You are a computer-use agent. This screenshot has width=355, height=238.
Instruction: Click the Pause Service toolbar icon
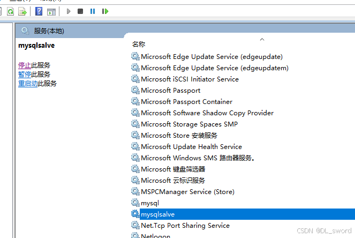(93, 11)
